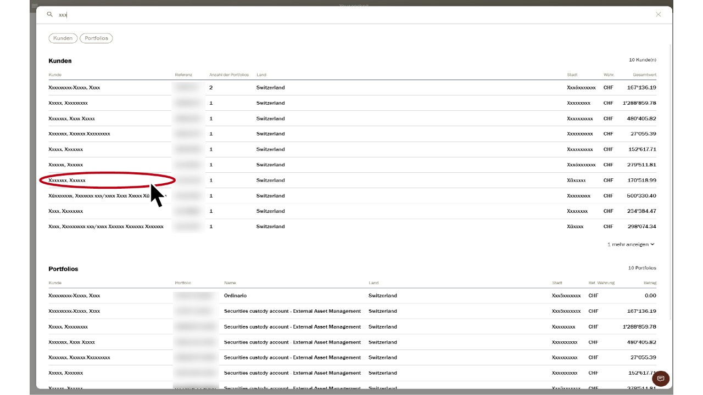703x395 pixels.
Task: Open the chat support bubble icon
Action: click(x=661, y=379)
